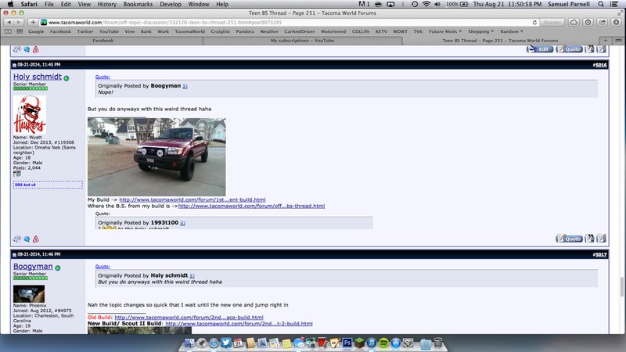Go forward with Safari's forward arrow
The image size is (626, 352).
click(18, 23)
